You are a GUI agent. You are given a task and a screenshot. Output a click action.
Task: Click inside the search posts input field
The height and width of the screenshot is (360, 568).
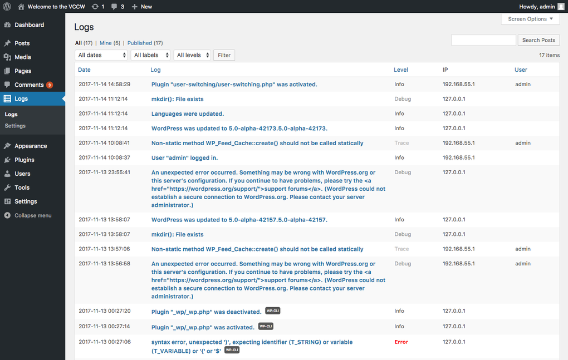point(483,40)
